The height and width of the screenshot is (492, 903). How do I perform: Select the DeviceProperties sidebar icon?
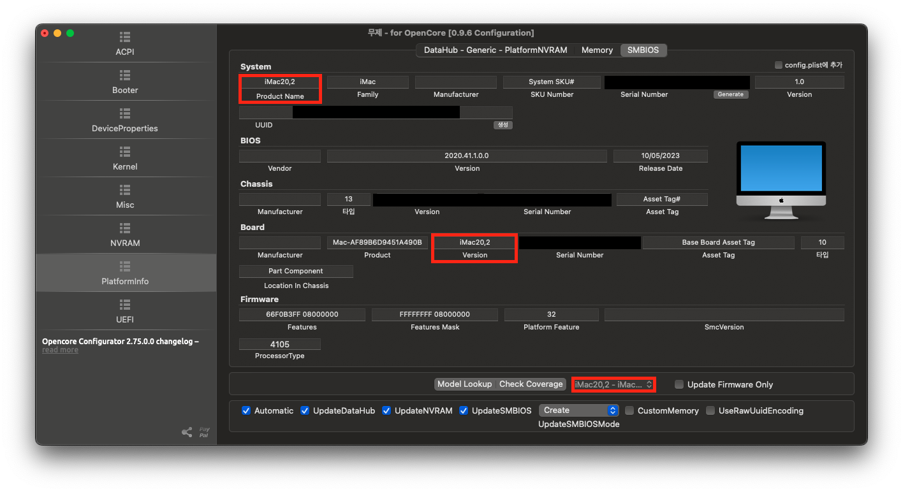pos(125,113)
